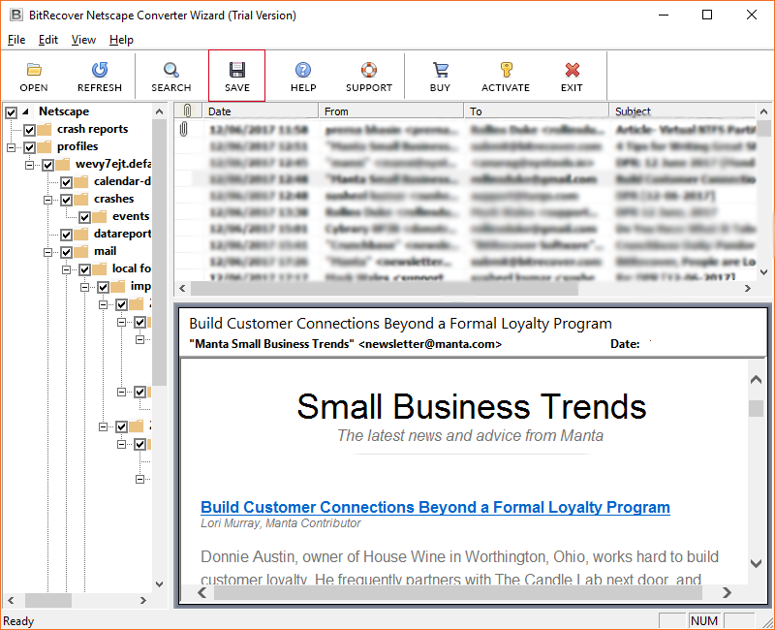This screenshot has height=630, width=775.
Task: Collapse the profiles tree node
Action: (12, 147)
